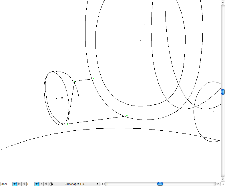Image resolution: width=225 pixels, height=186 pixels.
Task: Select green anchor point on large oval's bottom
Action: [x=127, y=116]
